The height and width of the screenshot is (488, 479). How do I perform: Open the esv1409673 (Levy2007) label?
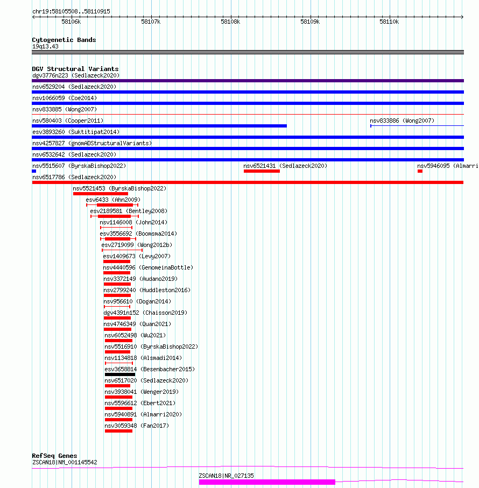pos(137,256)
